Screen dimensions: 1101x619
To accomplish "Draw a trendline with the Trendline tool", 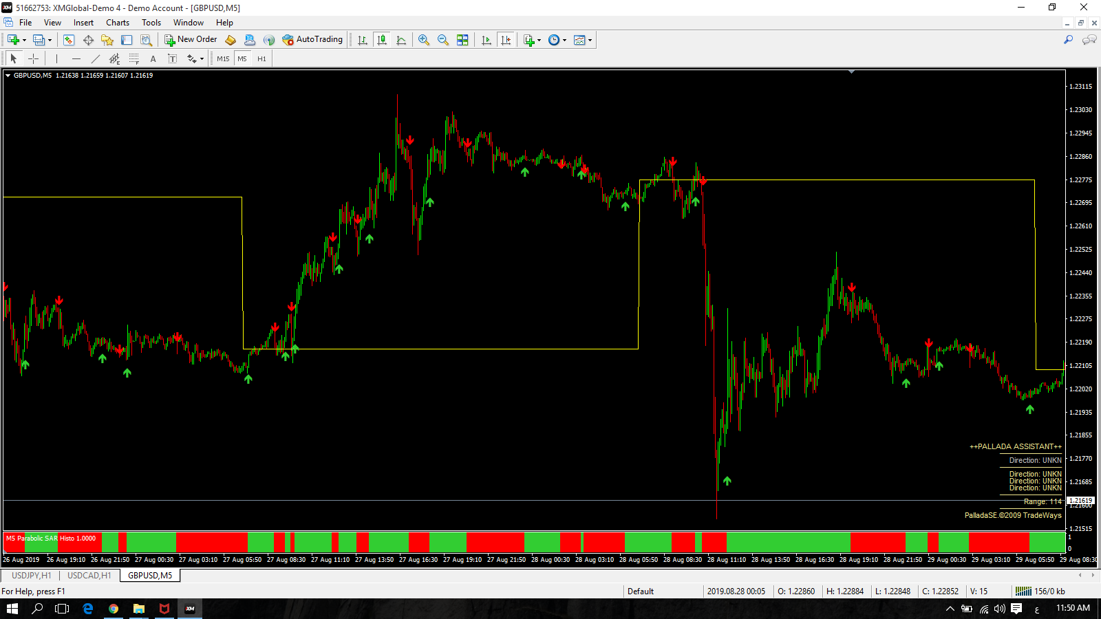I will (x=96, y=59).
